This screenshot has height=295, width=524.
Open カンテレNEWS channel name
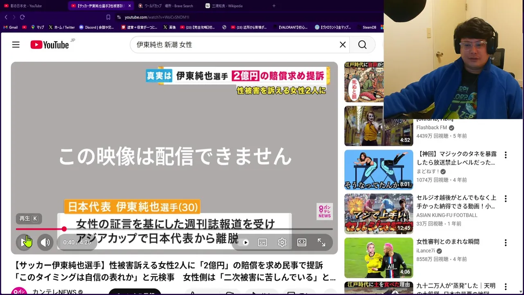54,292
